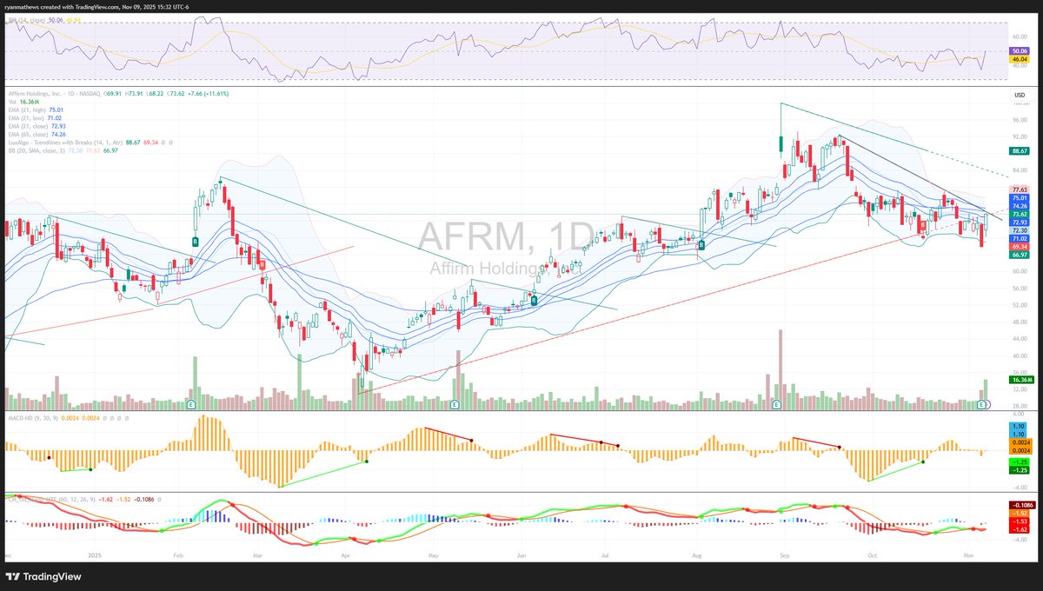Click the 46.04 RSI average label
Viewport: 1043px width, 591px height.
click(x=1020, y=59)
